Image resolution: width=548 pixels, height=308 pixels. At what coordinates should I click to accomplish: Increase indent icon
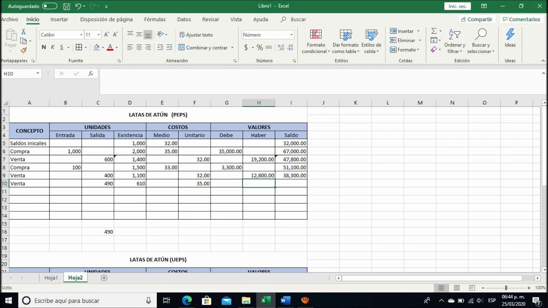click(169, 47)
